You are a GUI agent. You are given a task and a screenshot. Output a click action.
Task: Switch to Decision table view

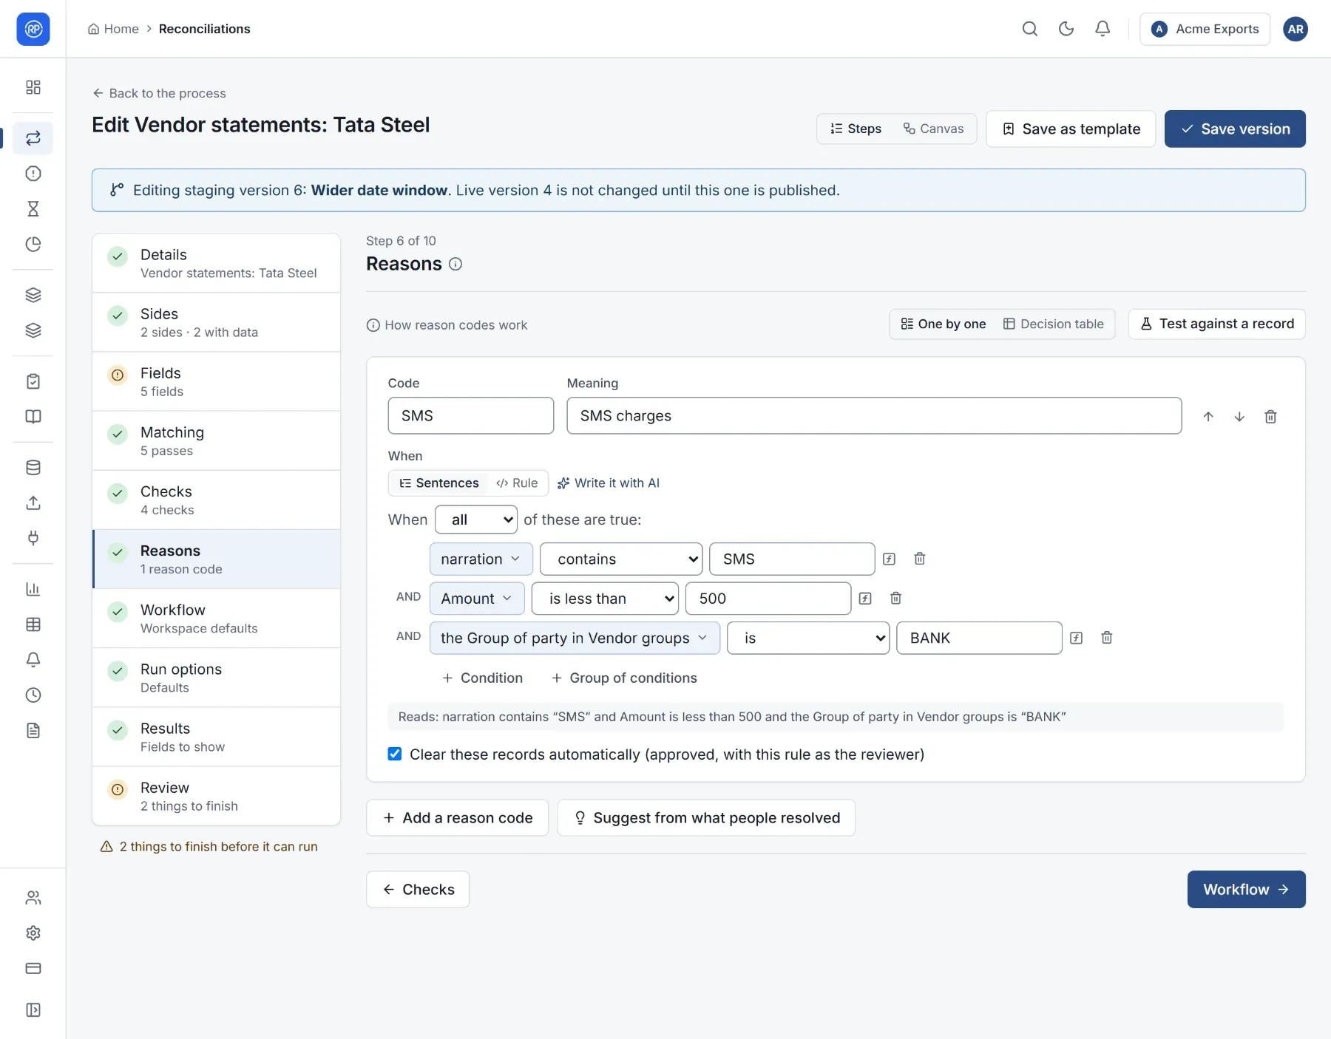tap(1053, 324)
